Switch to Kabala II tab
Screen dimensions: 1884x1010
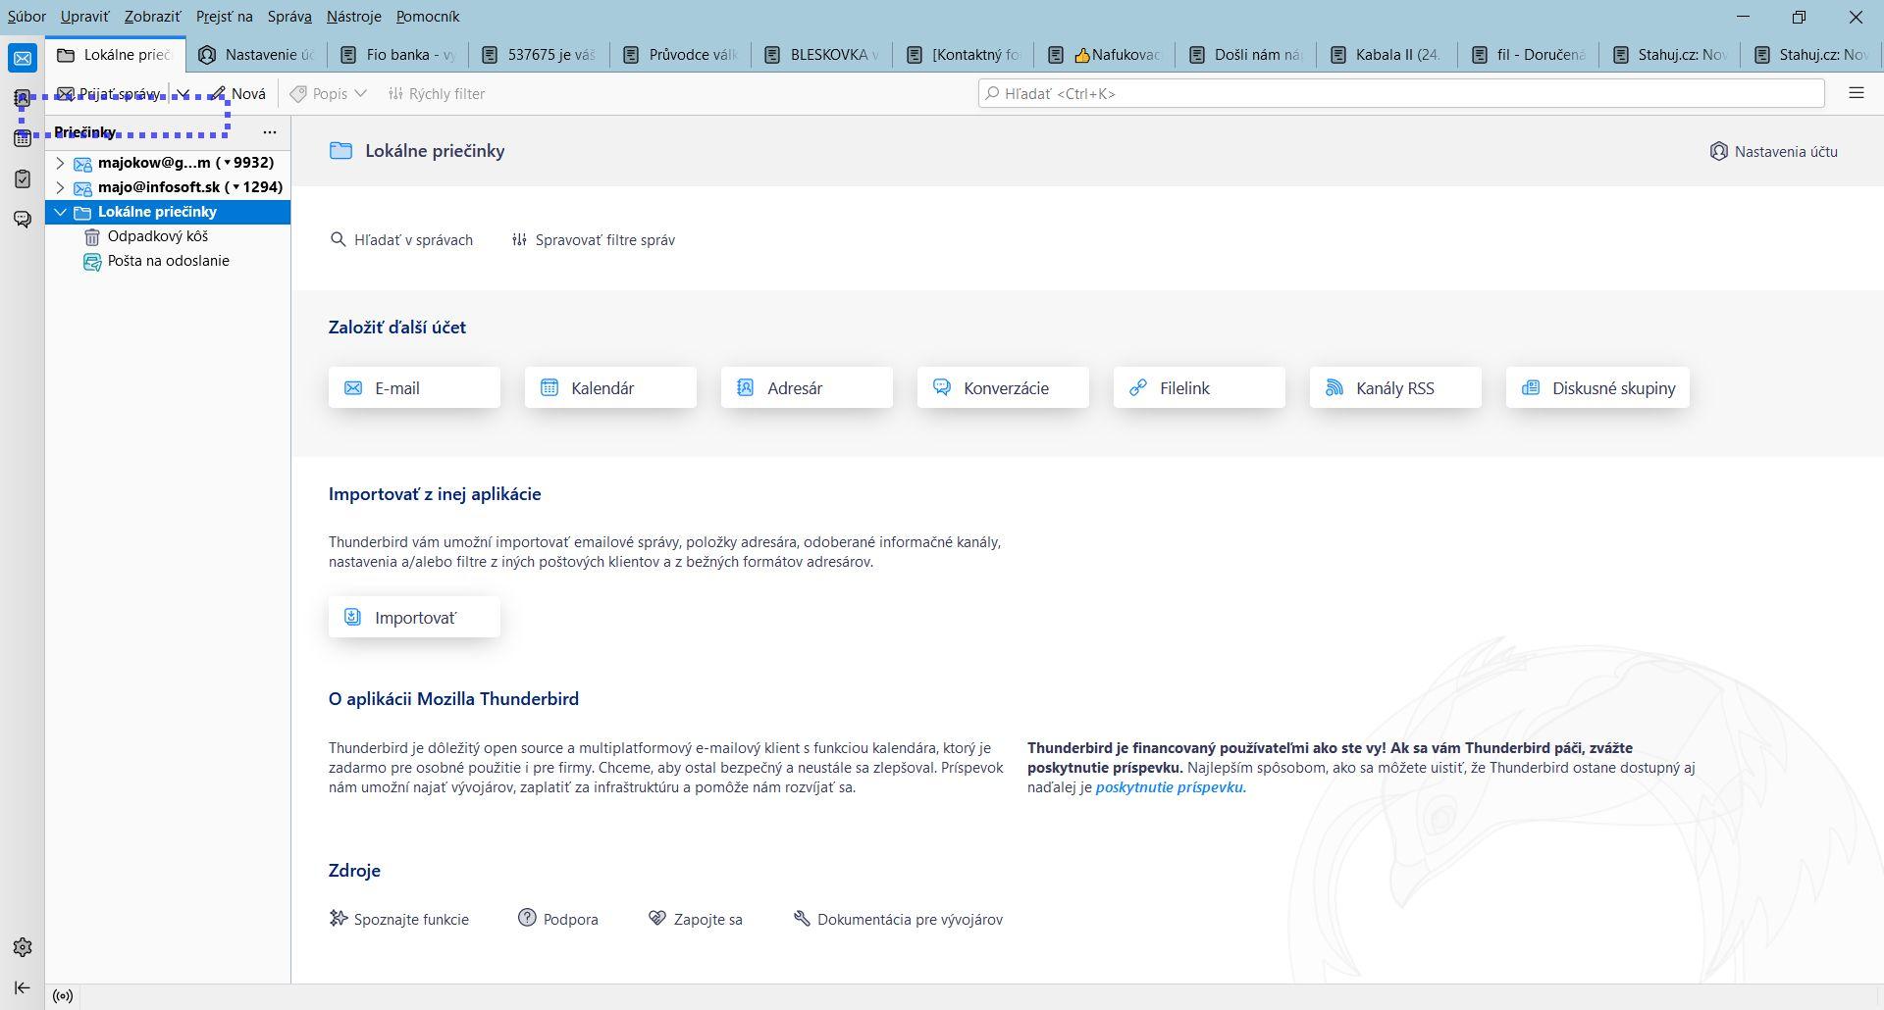[1387, 55]
